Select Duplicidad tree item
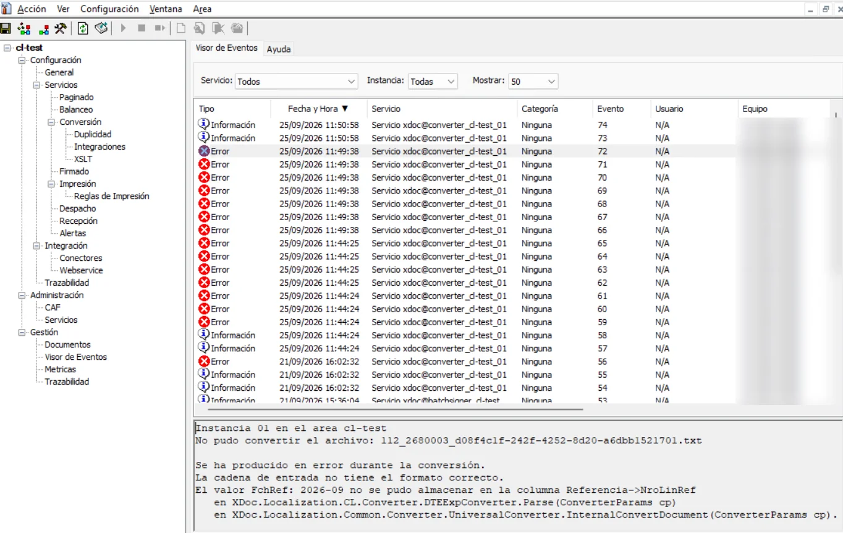The width and height of the screenshot is (843, 533). pyautogui.click(x=93, y=134)
